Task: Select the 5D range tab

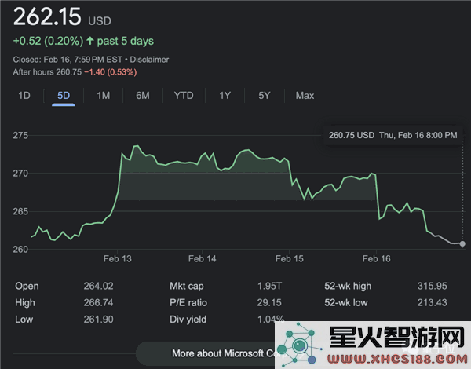Action: coord(64,96)
